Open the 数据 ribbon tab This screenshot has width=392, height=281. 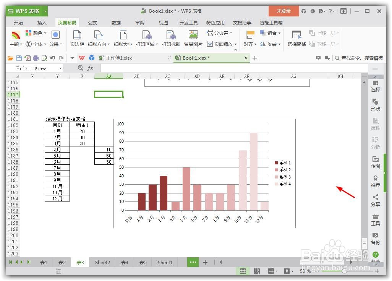click(116, 23)
